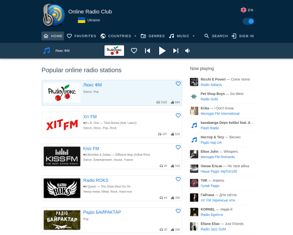Viewport: 293px width, 235px height.
Task: Open the Люкс ФМ station title
Action: (92, 85)
